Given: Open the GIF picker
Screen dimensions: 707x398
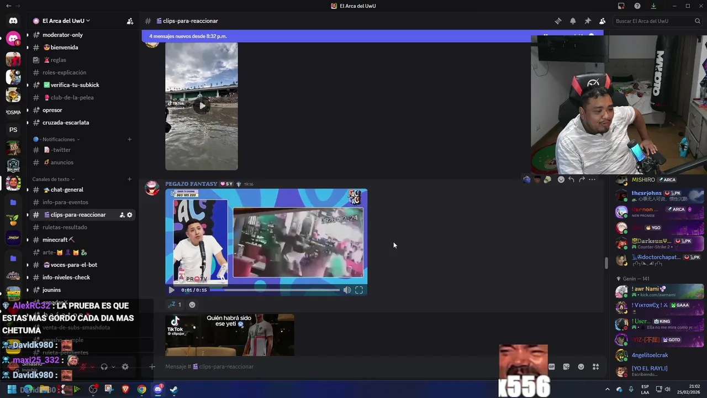Looking at the screenshot, I should (x=551, y=366).
